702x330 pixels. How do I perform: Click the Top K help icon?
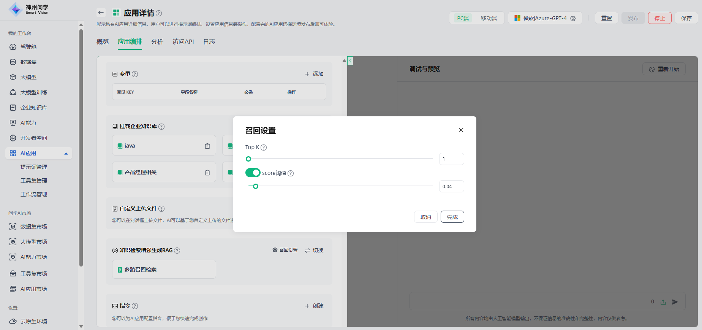point(264,148)
